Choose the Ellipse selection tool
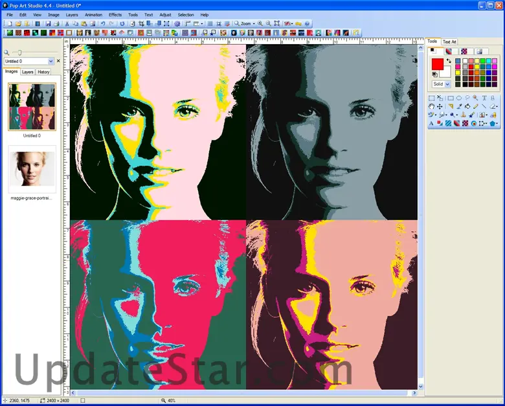505x406 pixels. coord(458,98)
